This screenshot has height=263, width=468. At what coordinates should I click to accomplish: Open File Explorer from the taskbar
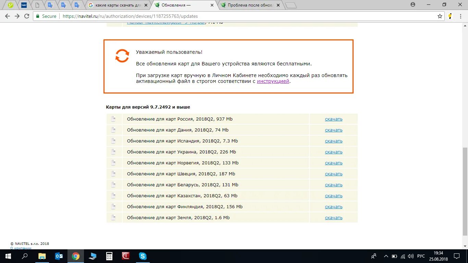(42, 256)
